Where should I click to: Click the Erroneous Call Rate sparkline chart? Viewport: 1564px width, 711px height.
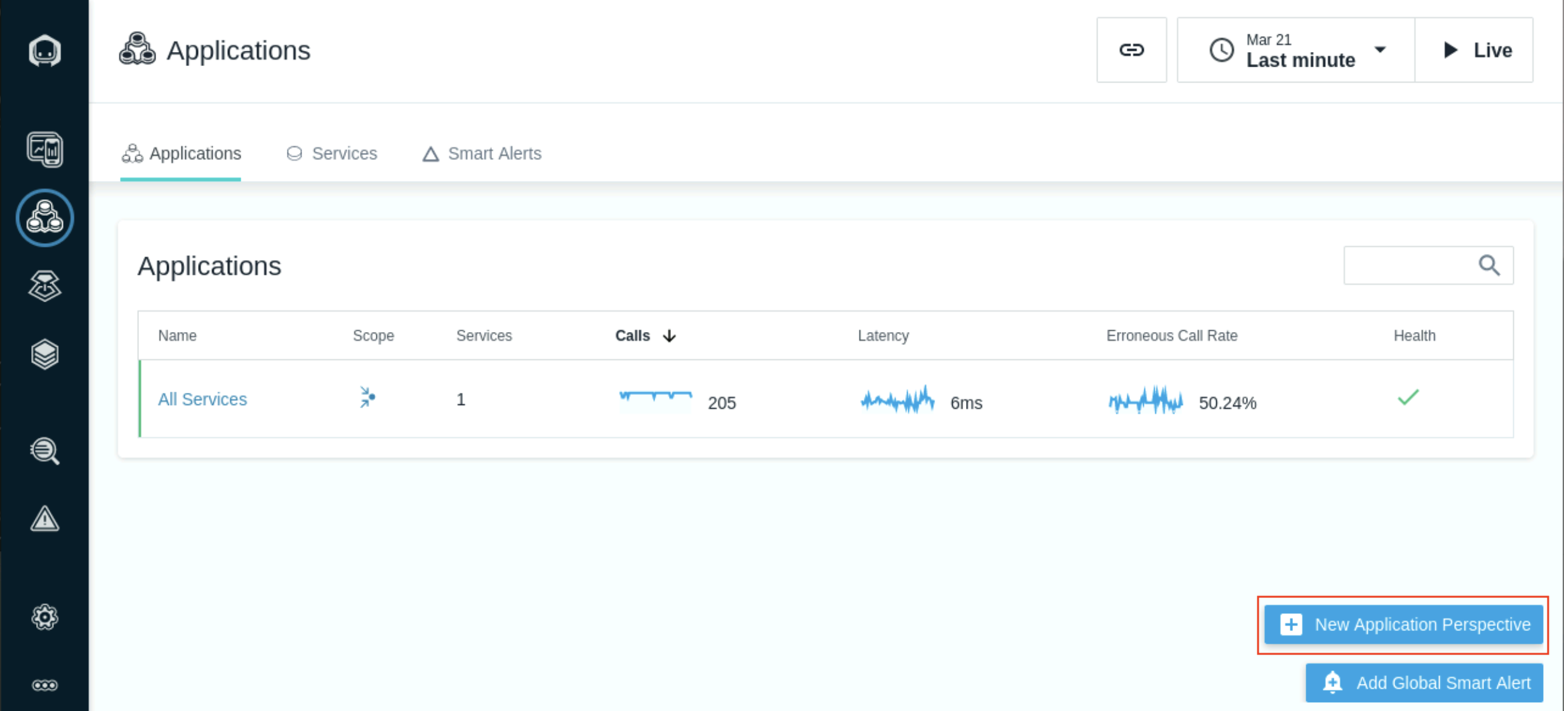(x=1146, y=401)
